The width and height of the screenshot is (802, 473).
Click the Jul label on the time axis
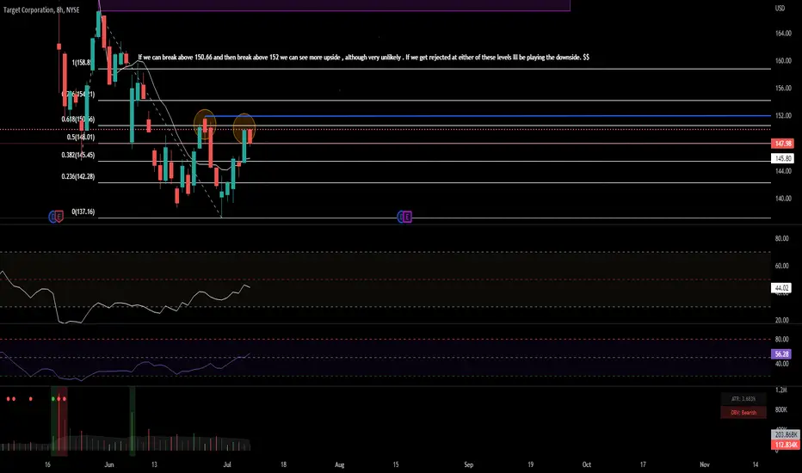tap(227, 464)
